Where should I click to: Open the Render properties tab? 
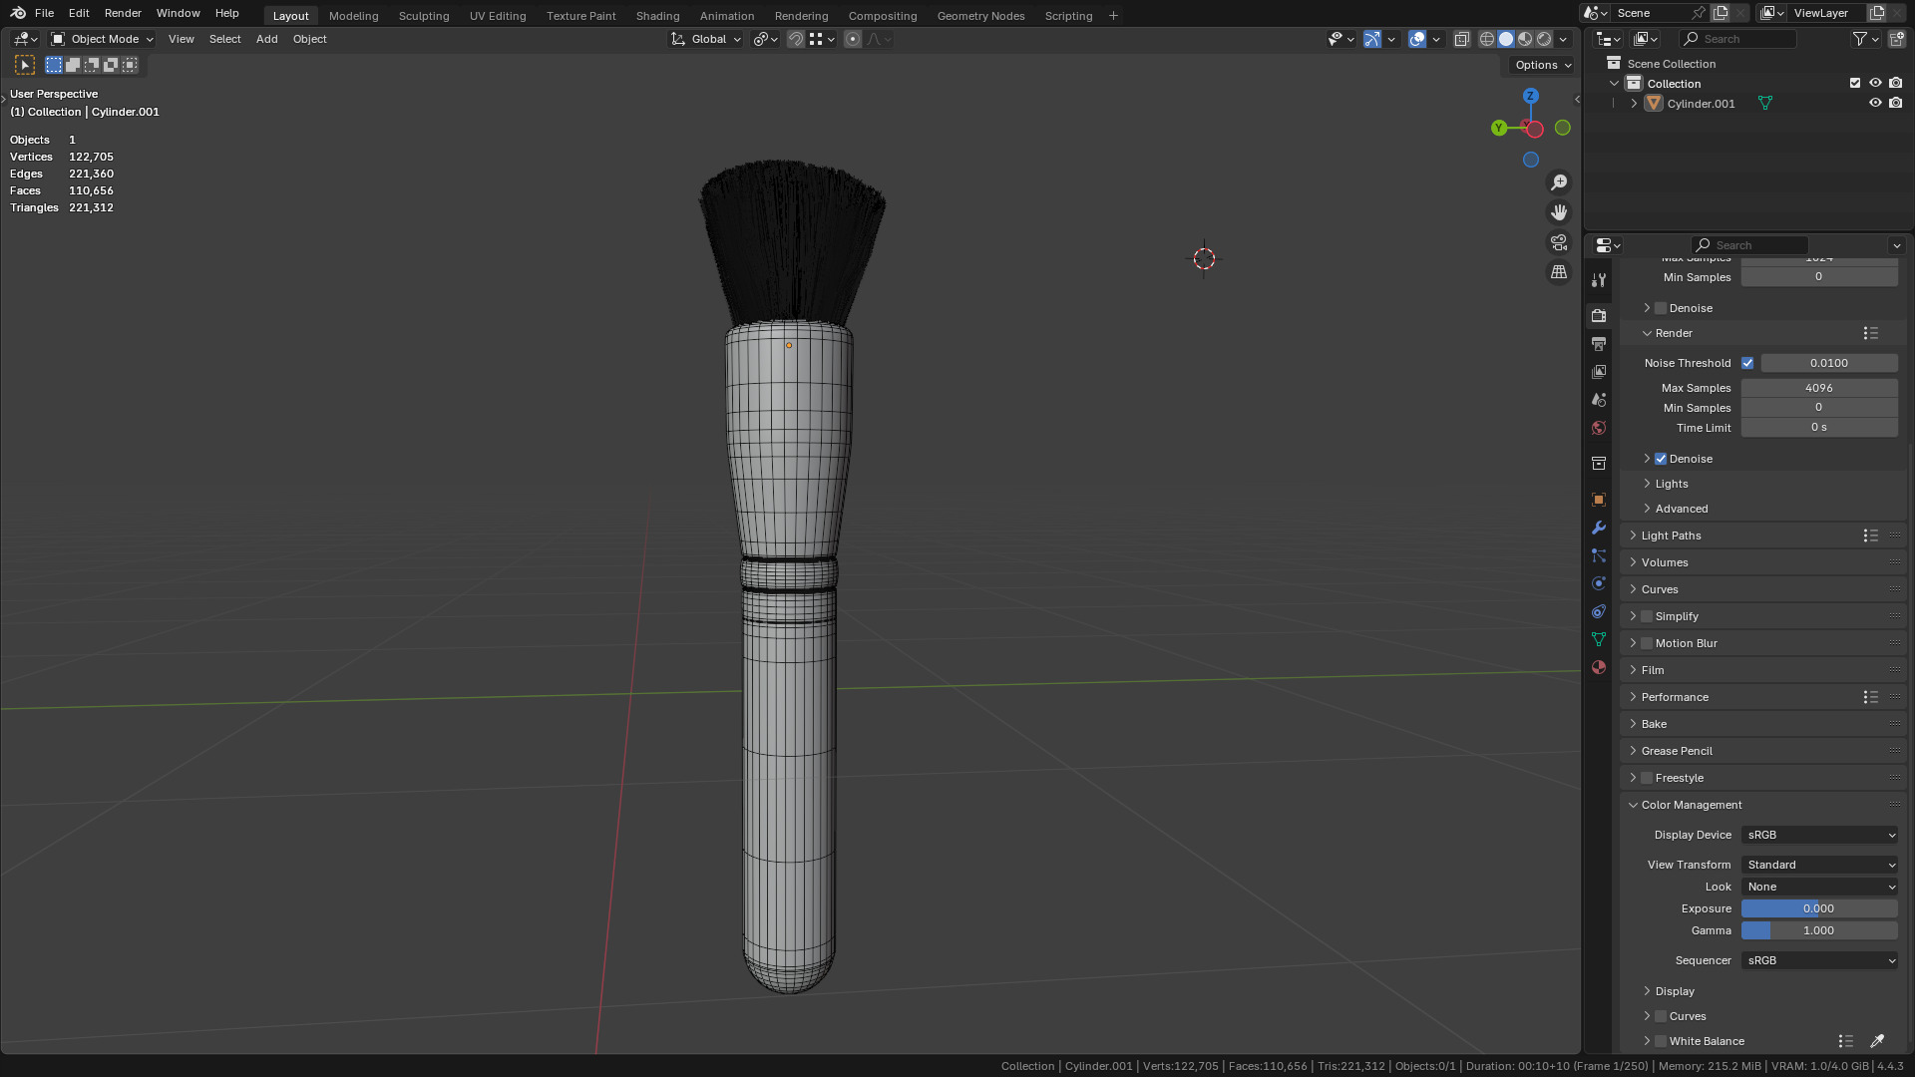click(x=1599, y=315)
